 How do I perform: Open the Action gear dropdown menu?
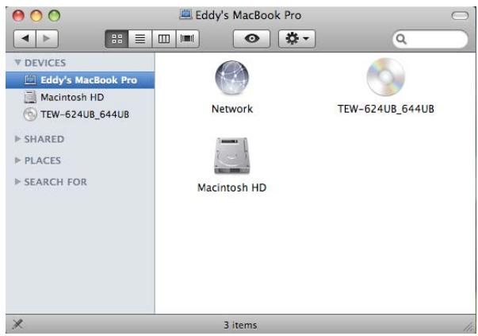(x=296, y=39)
